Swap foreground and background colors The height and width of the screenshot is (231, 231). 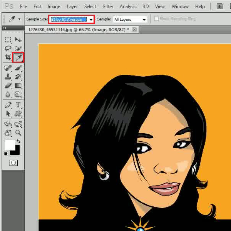(x=18, y=141)
